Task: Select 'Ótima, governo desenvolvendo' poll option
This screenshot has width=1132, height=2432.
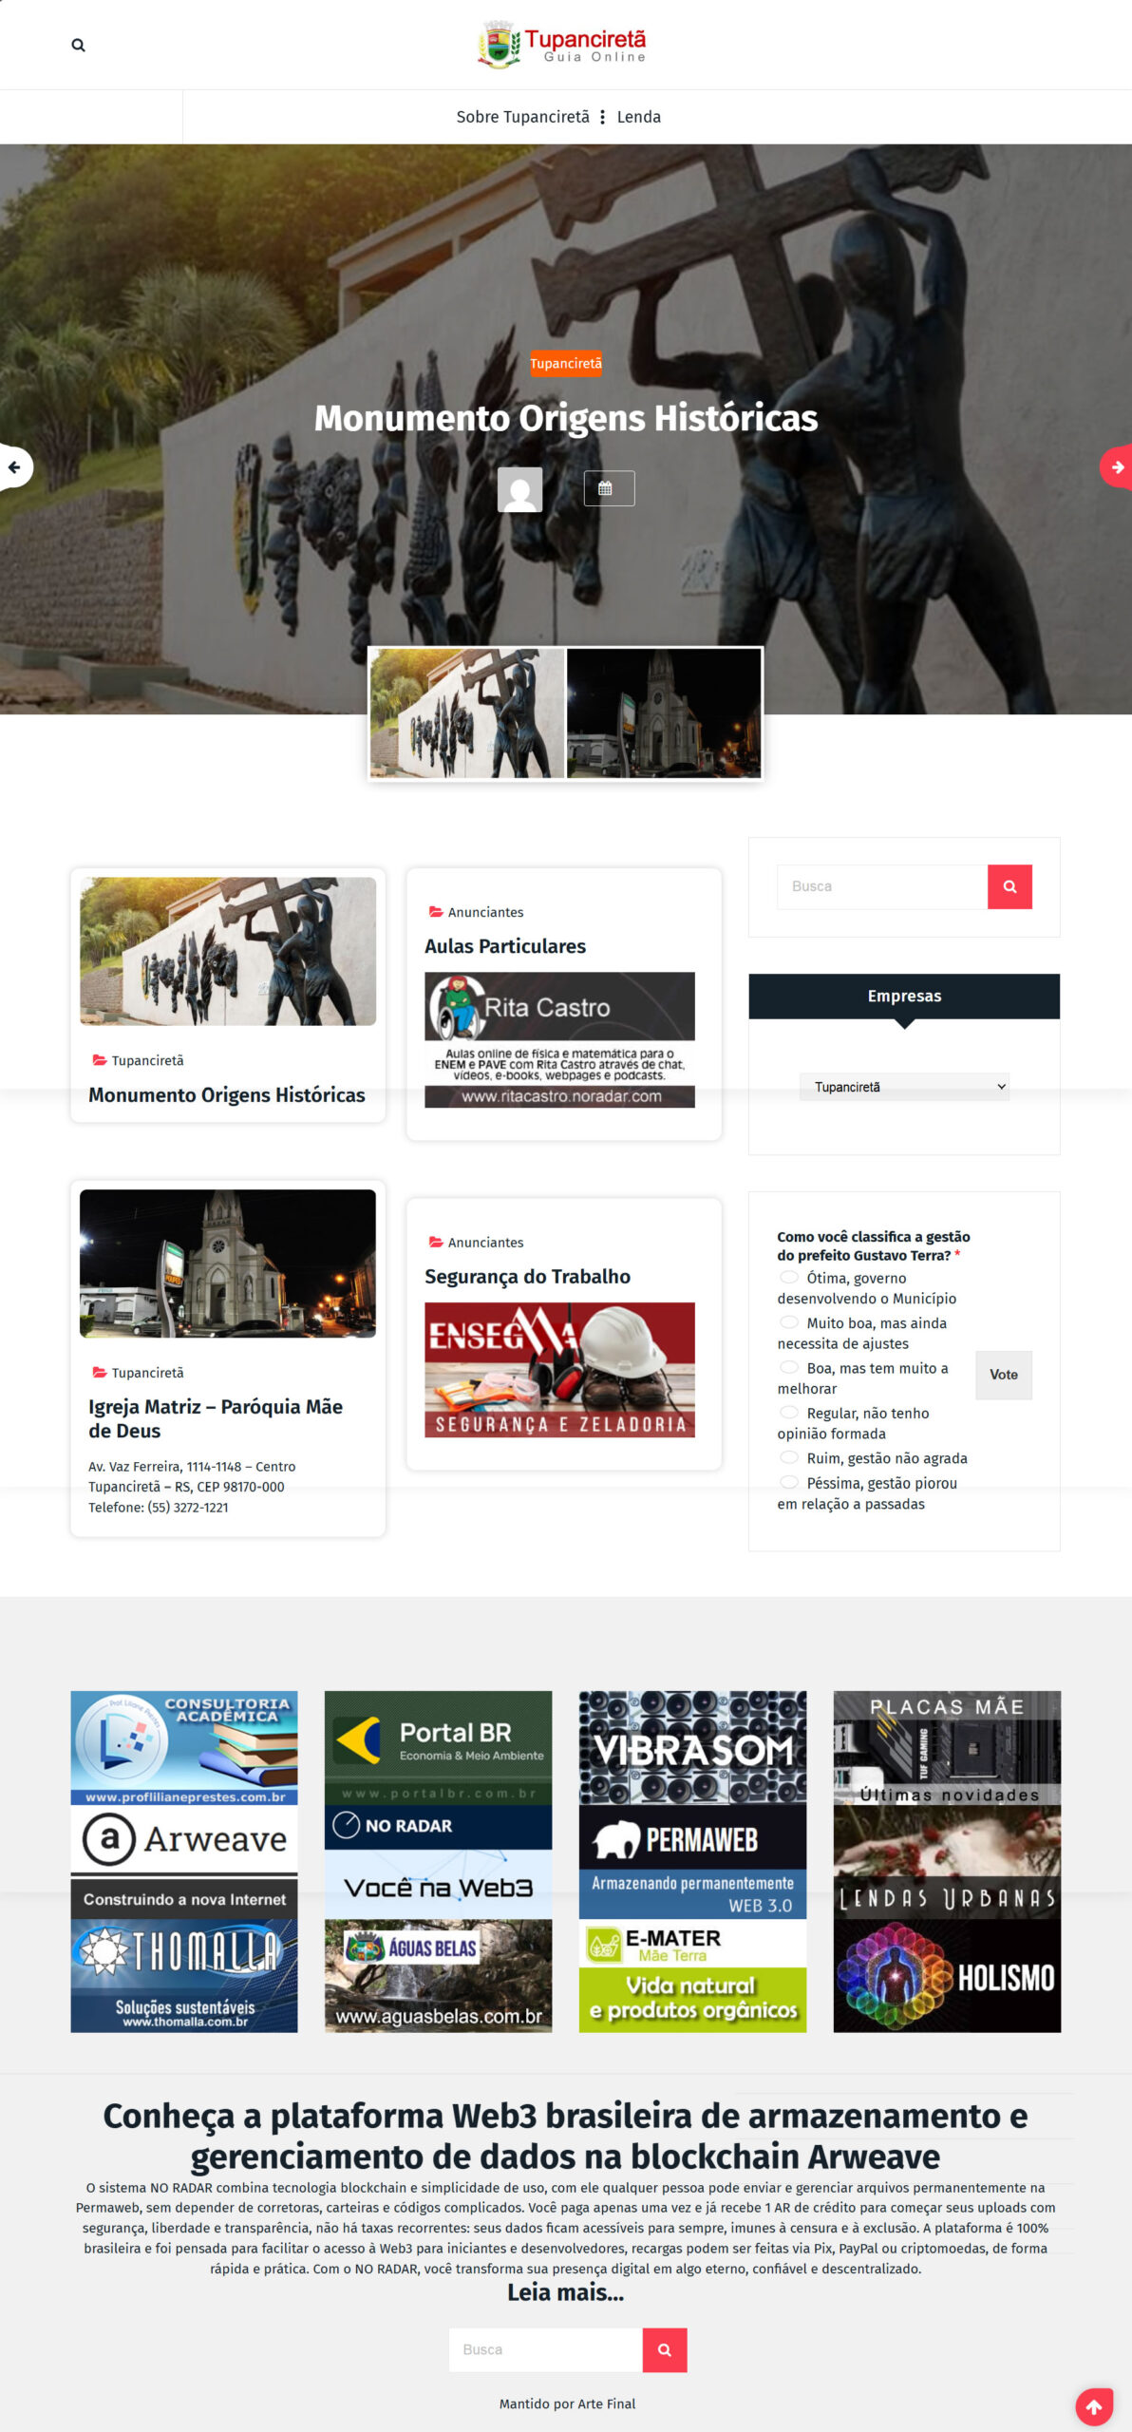Action: point(788,1278)
